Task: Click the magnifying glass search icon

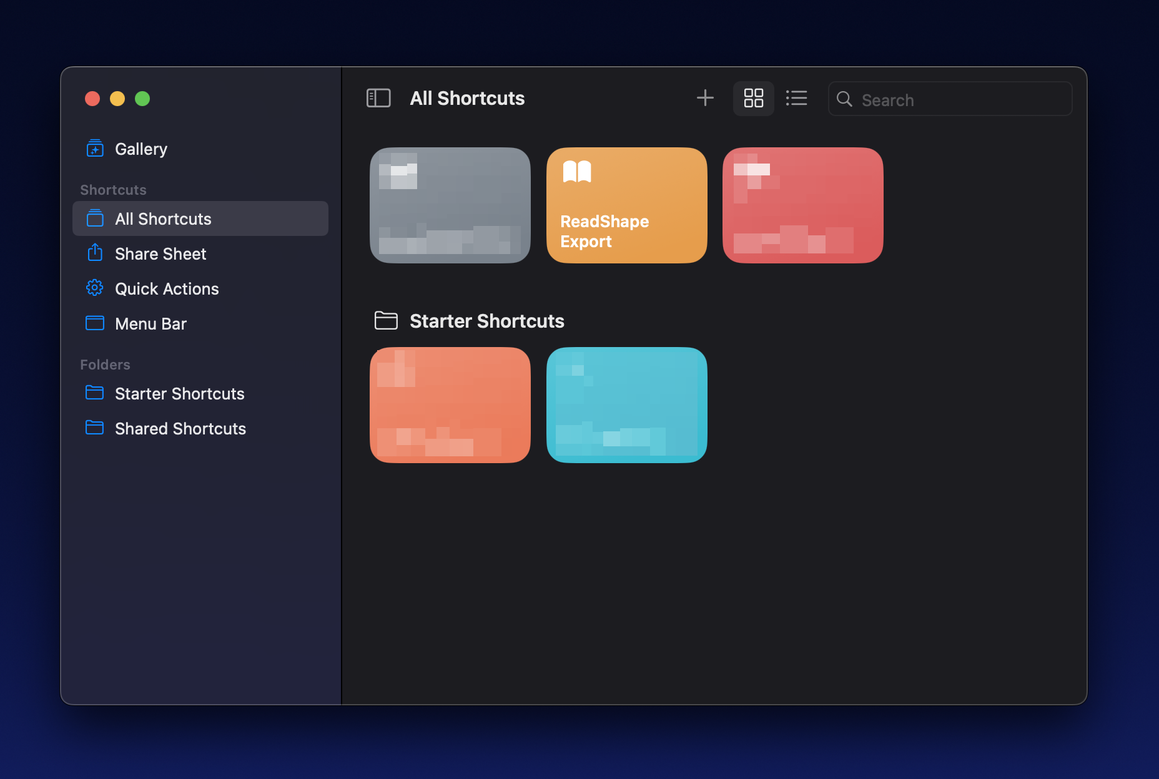Action: coord(844,99)
